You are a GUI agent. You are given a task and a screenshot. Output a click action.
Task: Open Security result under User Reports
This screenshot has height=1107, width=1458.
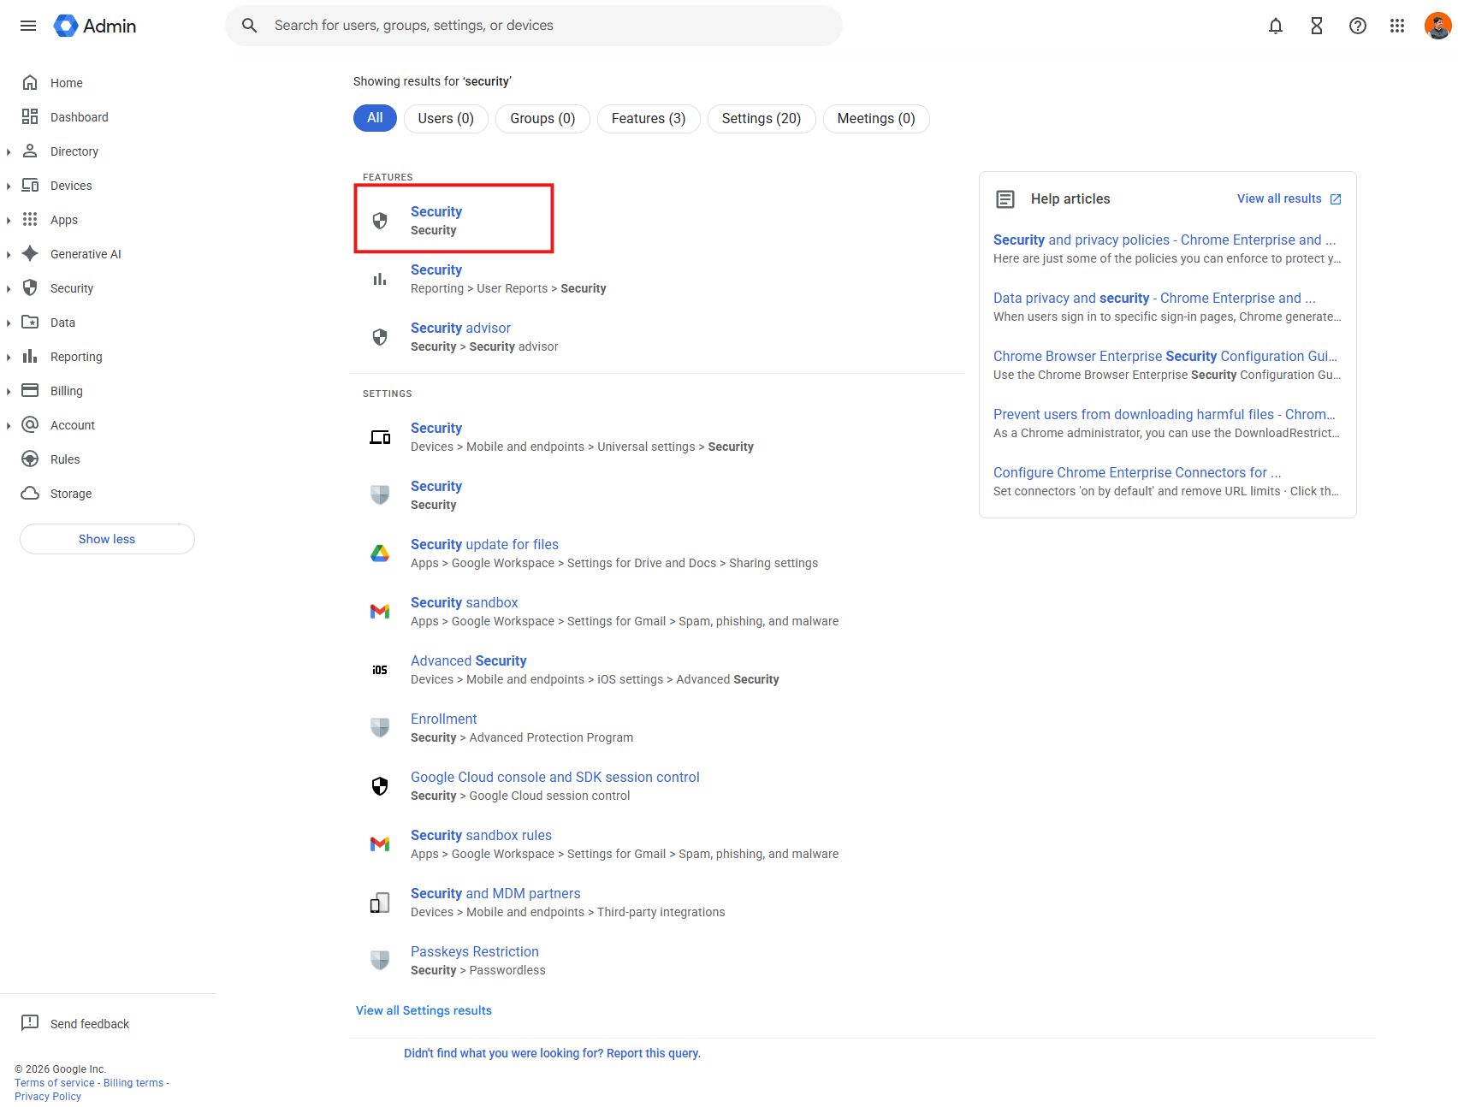436,269
